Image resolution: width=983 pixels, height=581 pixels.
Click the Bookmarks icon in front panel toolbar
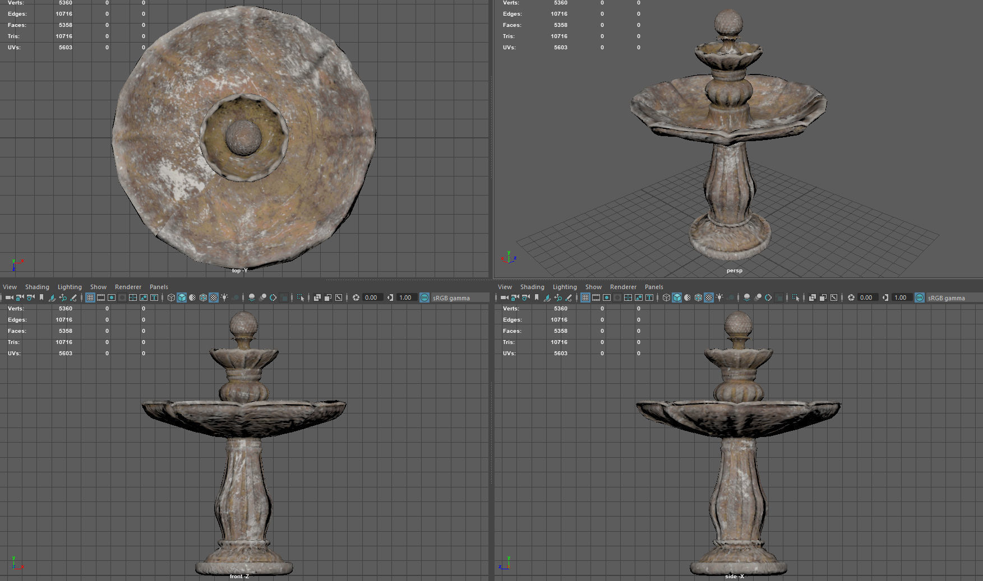pyautogui.click(x=41, y=298)
